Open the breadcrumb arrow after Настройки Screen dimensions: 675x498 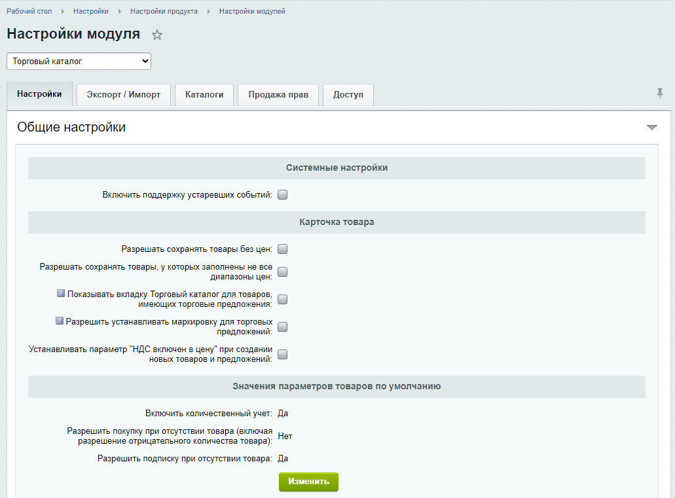point(120,11)
